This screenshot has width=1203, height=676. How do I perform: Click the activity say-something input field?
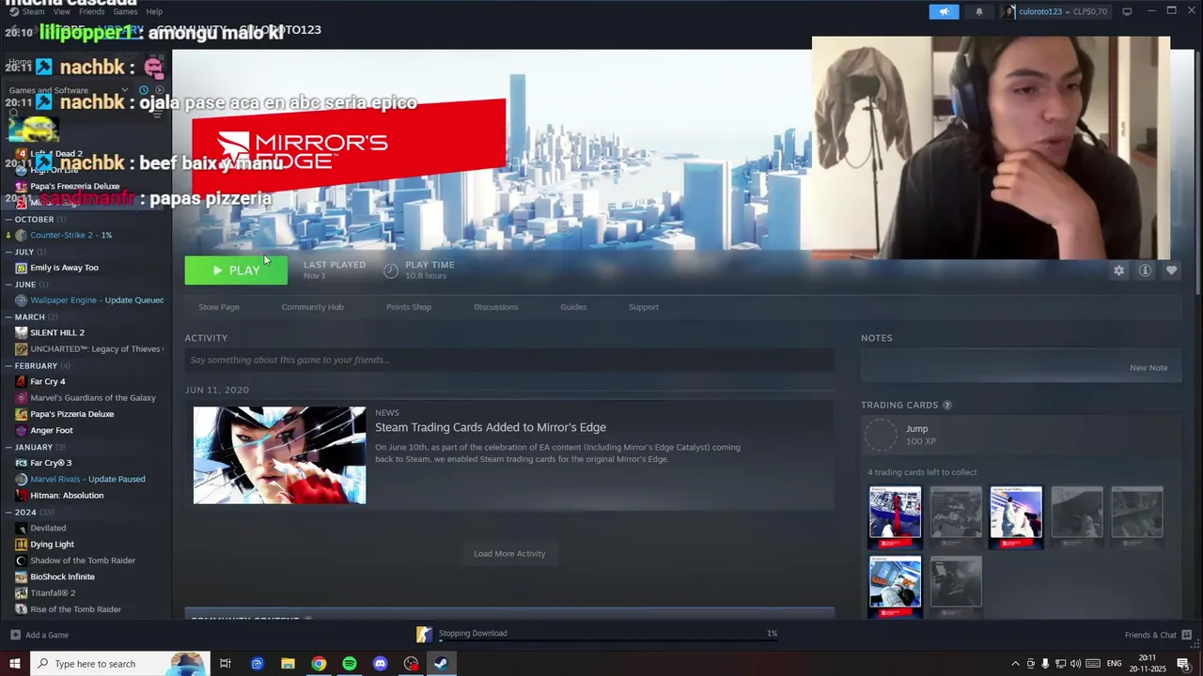point(509,360)
